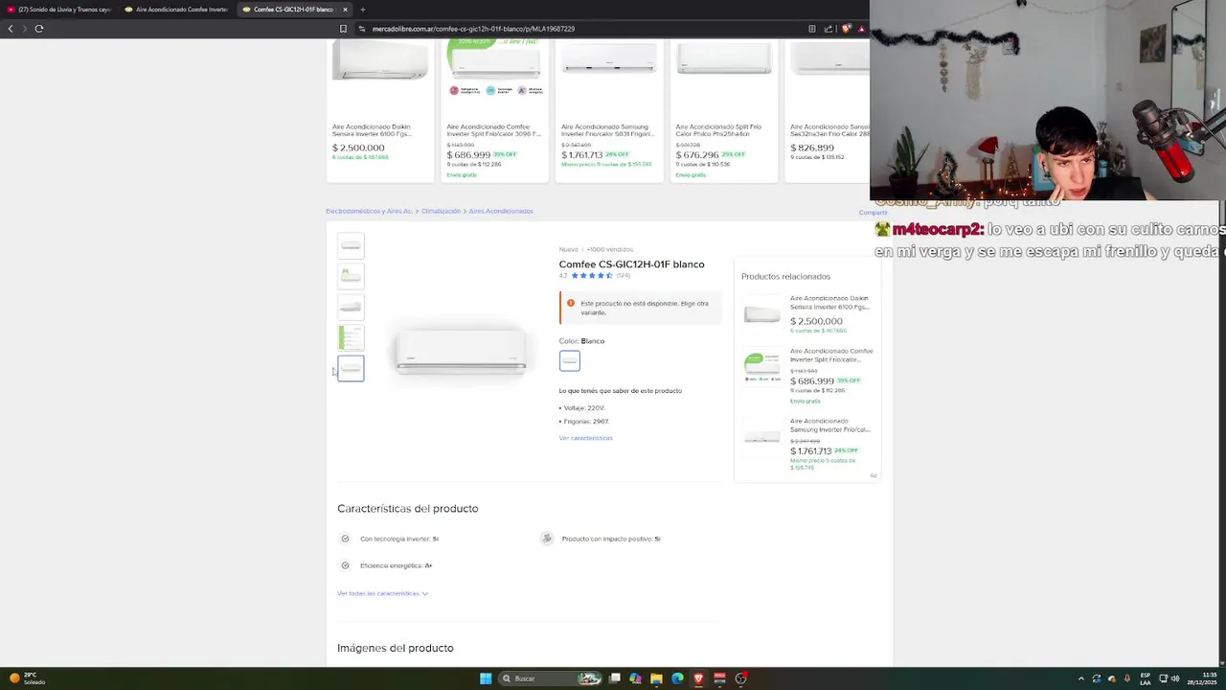Screen dimensions: 1226x690
Task: Choose the Blanco color variant swatch
Action: click(x=570, y=360)
